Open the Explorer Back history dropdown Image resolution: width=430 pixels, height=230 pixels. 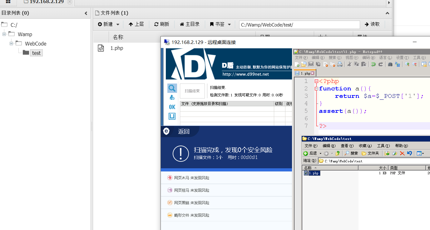320,153
